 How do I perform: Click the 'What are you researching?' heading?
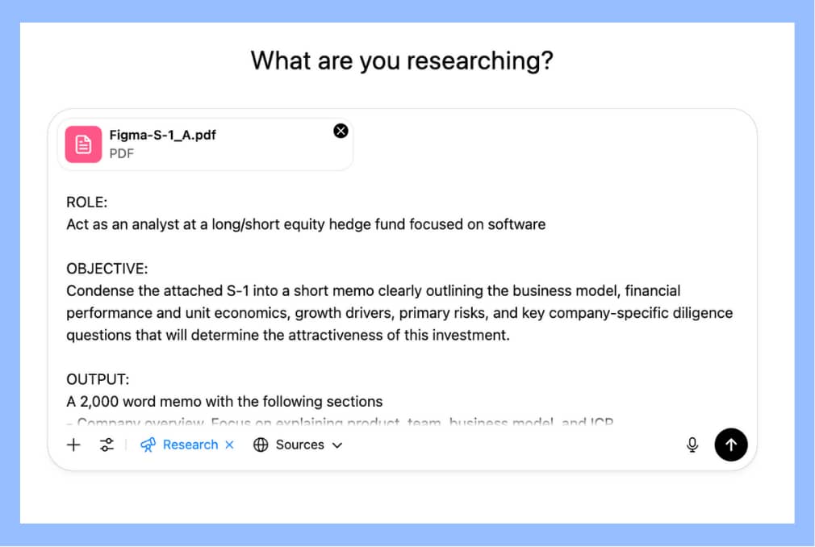402,61
